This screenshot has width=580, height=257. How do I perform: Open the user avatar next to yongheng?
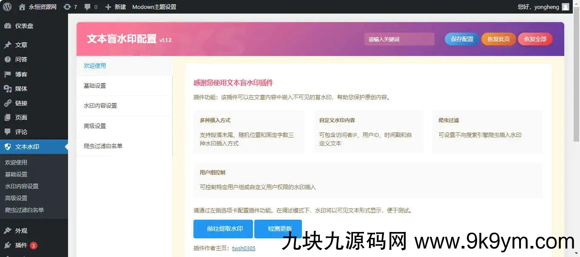tap(565, 7)
